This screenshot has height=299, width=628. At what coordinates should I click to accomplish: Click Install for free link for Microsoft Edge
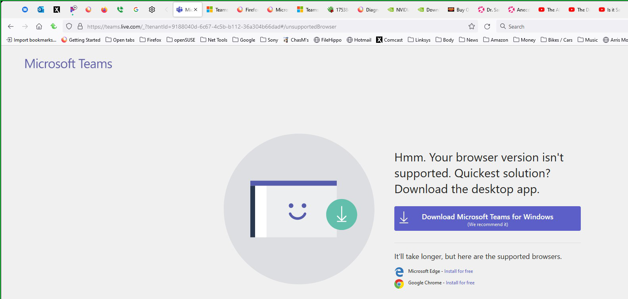tap(458, 271)
